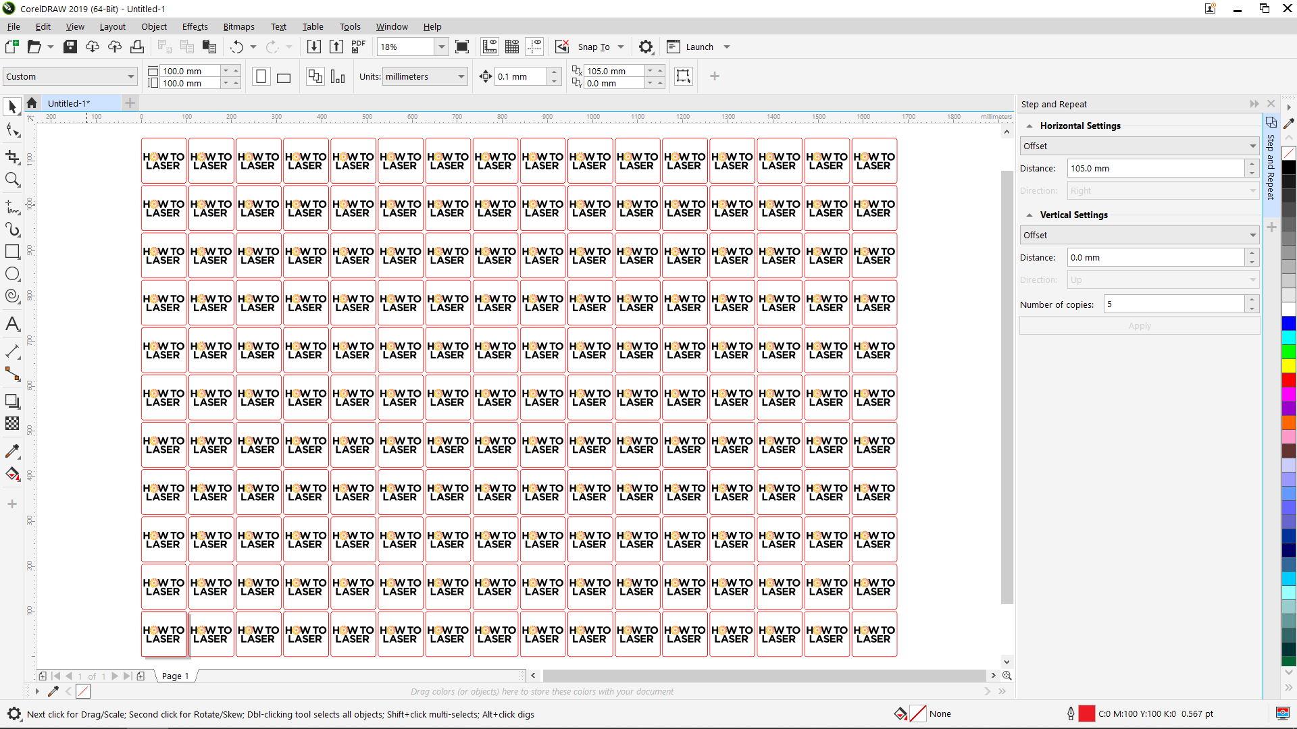Open the Layout menu
The image size is (1297, 729).
point(112,26)
